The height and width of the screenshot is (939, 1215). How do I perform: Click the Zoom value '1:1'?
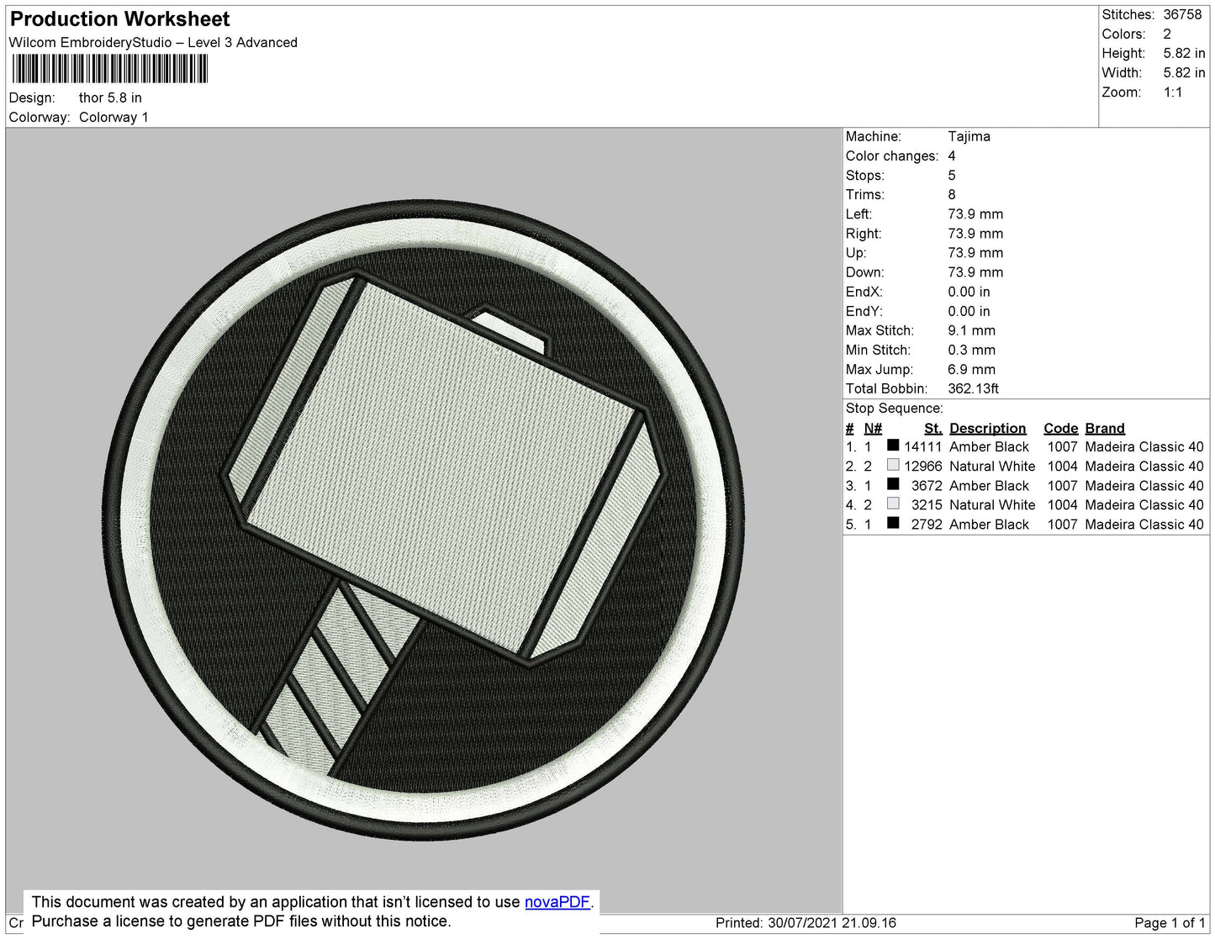pyautogui.click(x=1173, y=92)
